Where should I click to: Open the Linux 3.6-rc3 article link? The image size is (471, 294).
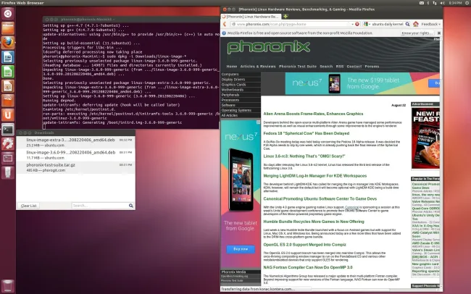click(x=304, y=156)
